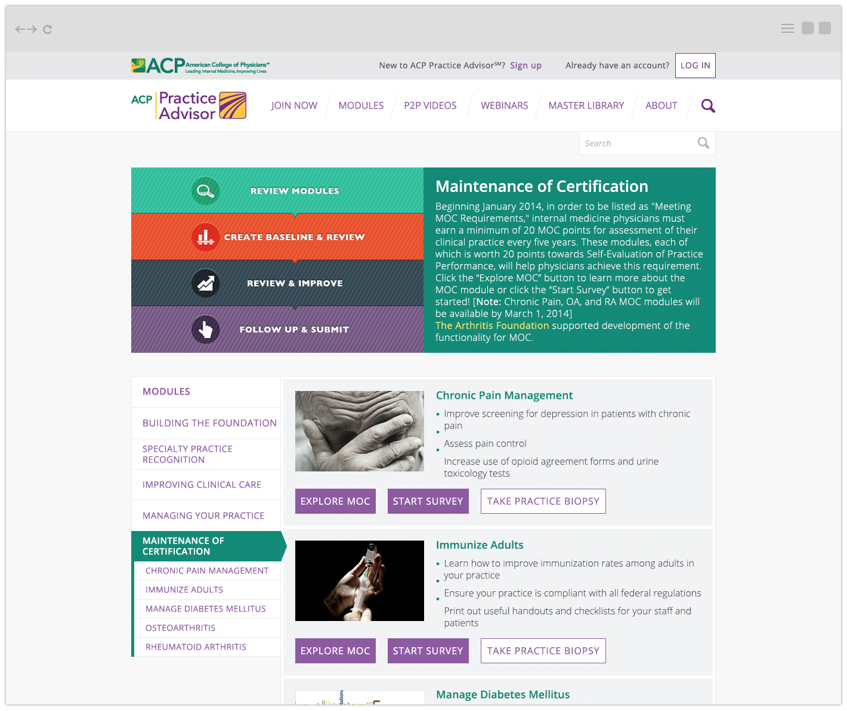The image size is (847, 711).
Task: Open MANAGING YOUR PRACTICE sidebar item
Action: 206,516
